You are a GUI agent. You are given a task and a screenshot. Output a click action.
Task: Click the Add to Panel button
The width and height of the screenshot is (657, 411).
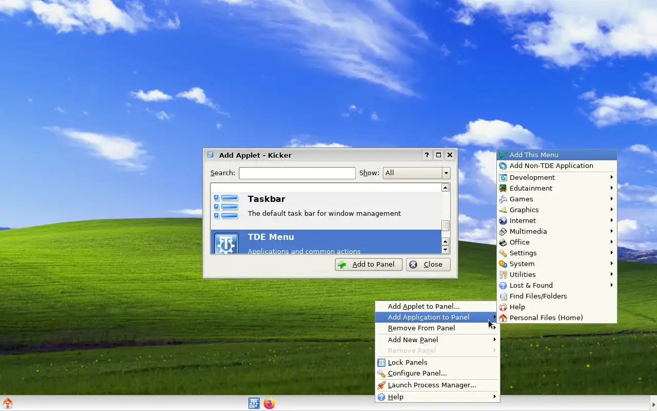pos(369,265)
